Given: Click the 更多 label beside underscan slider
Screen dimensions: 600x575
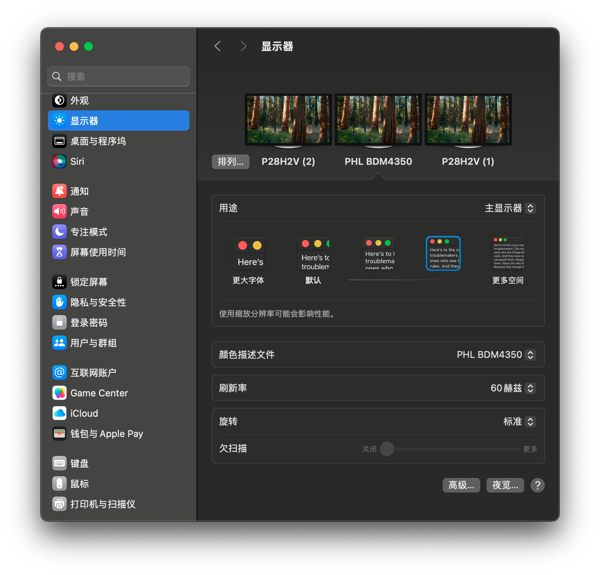Looking at the screenshot, I should pyautogui.click(x=530, y=449).
